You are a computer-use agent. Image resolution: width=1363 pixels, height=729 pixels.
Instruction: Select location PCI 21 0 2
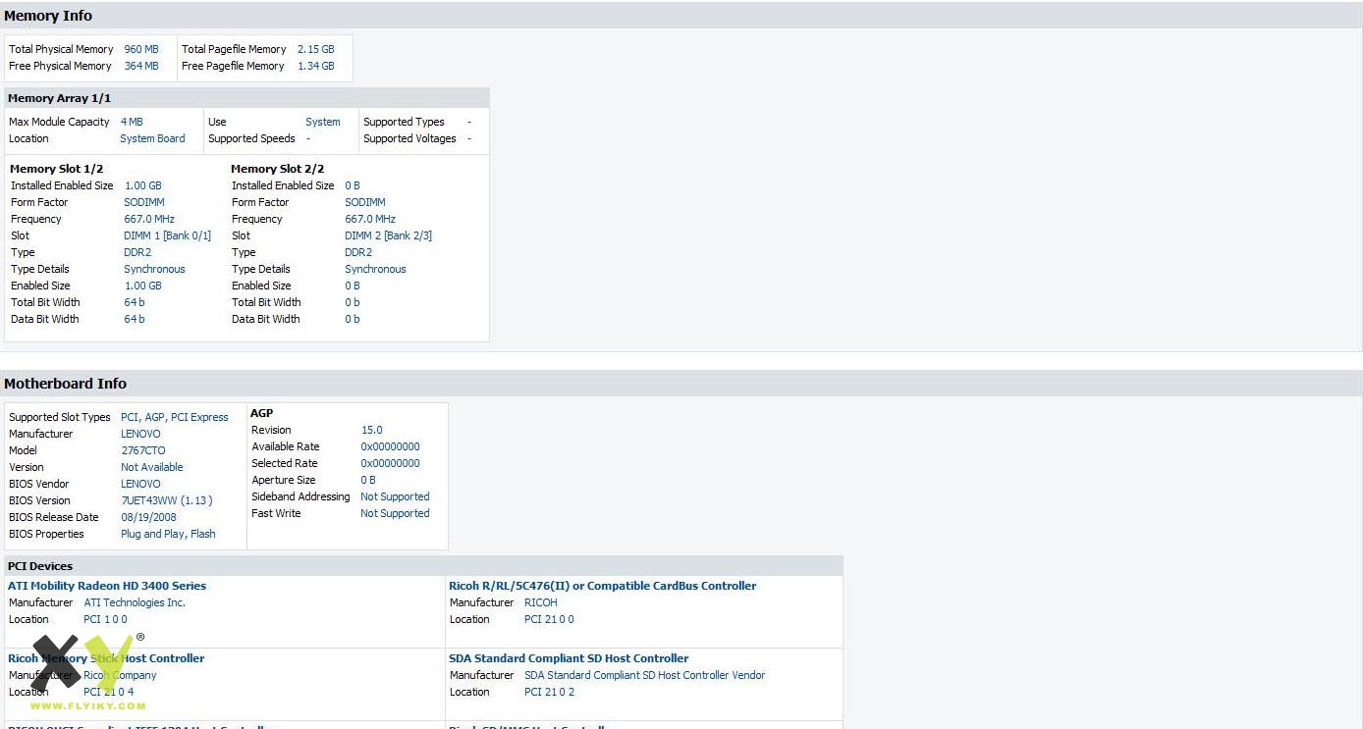[x=550, y=692]
